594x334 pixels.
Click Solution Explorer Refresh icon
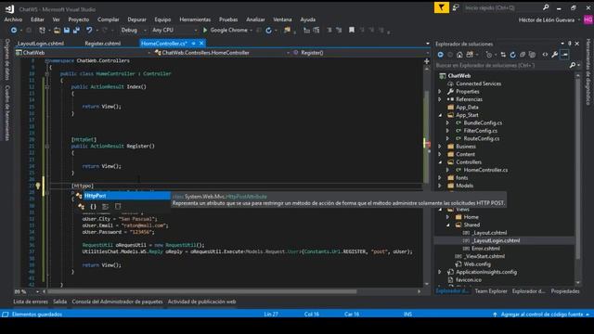[512, 55]
